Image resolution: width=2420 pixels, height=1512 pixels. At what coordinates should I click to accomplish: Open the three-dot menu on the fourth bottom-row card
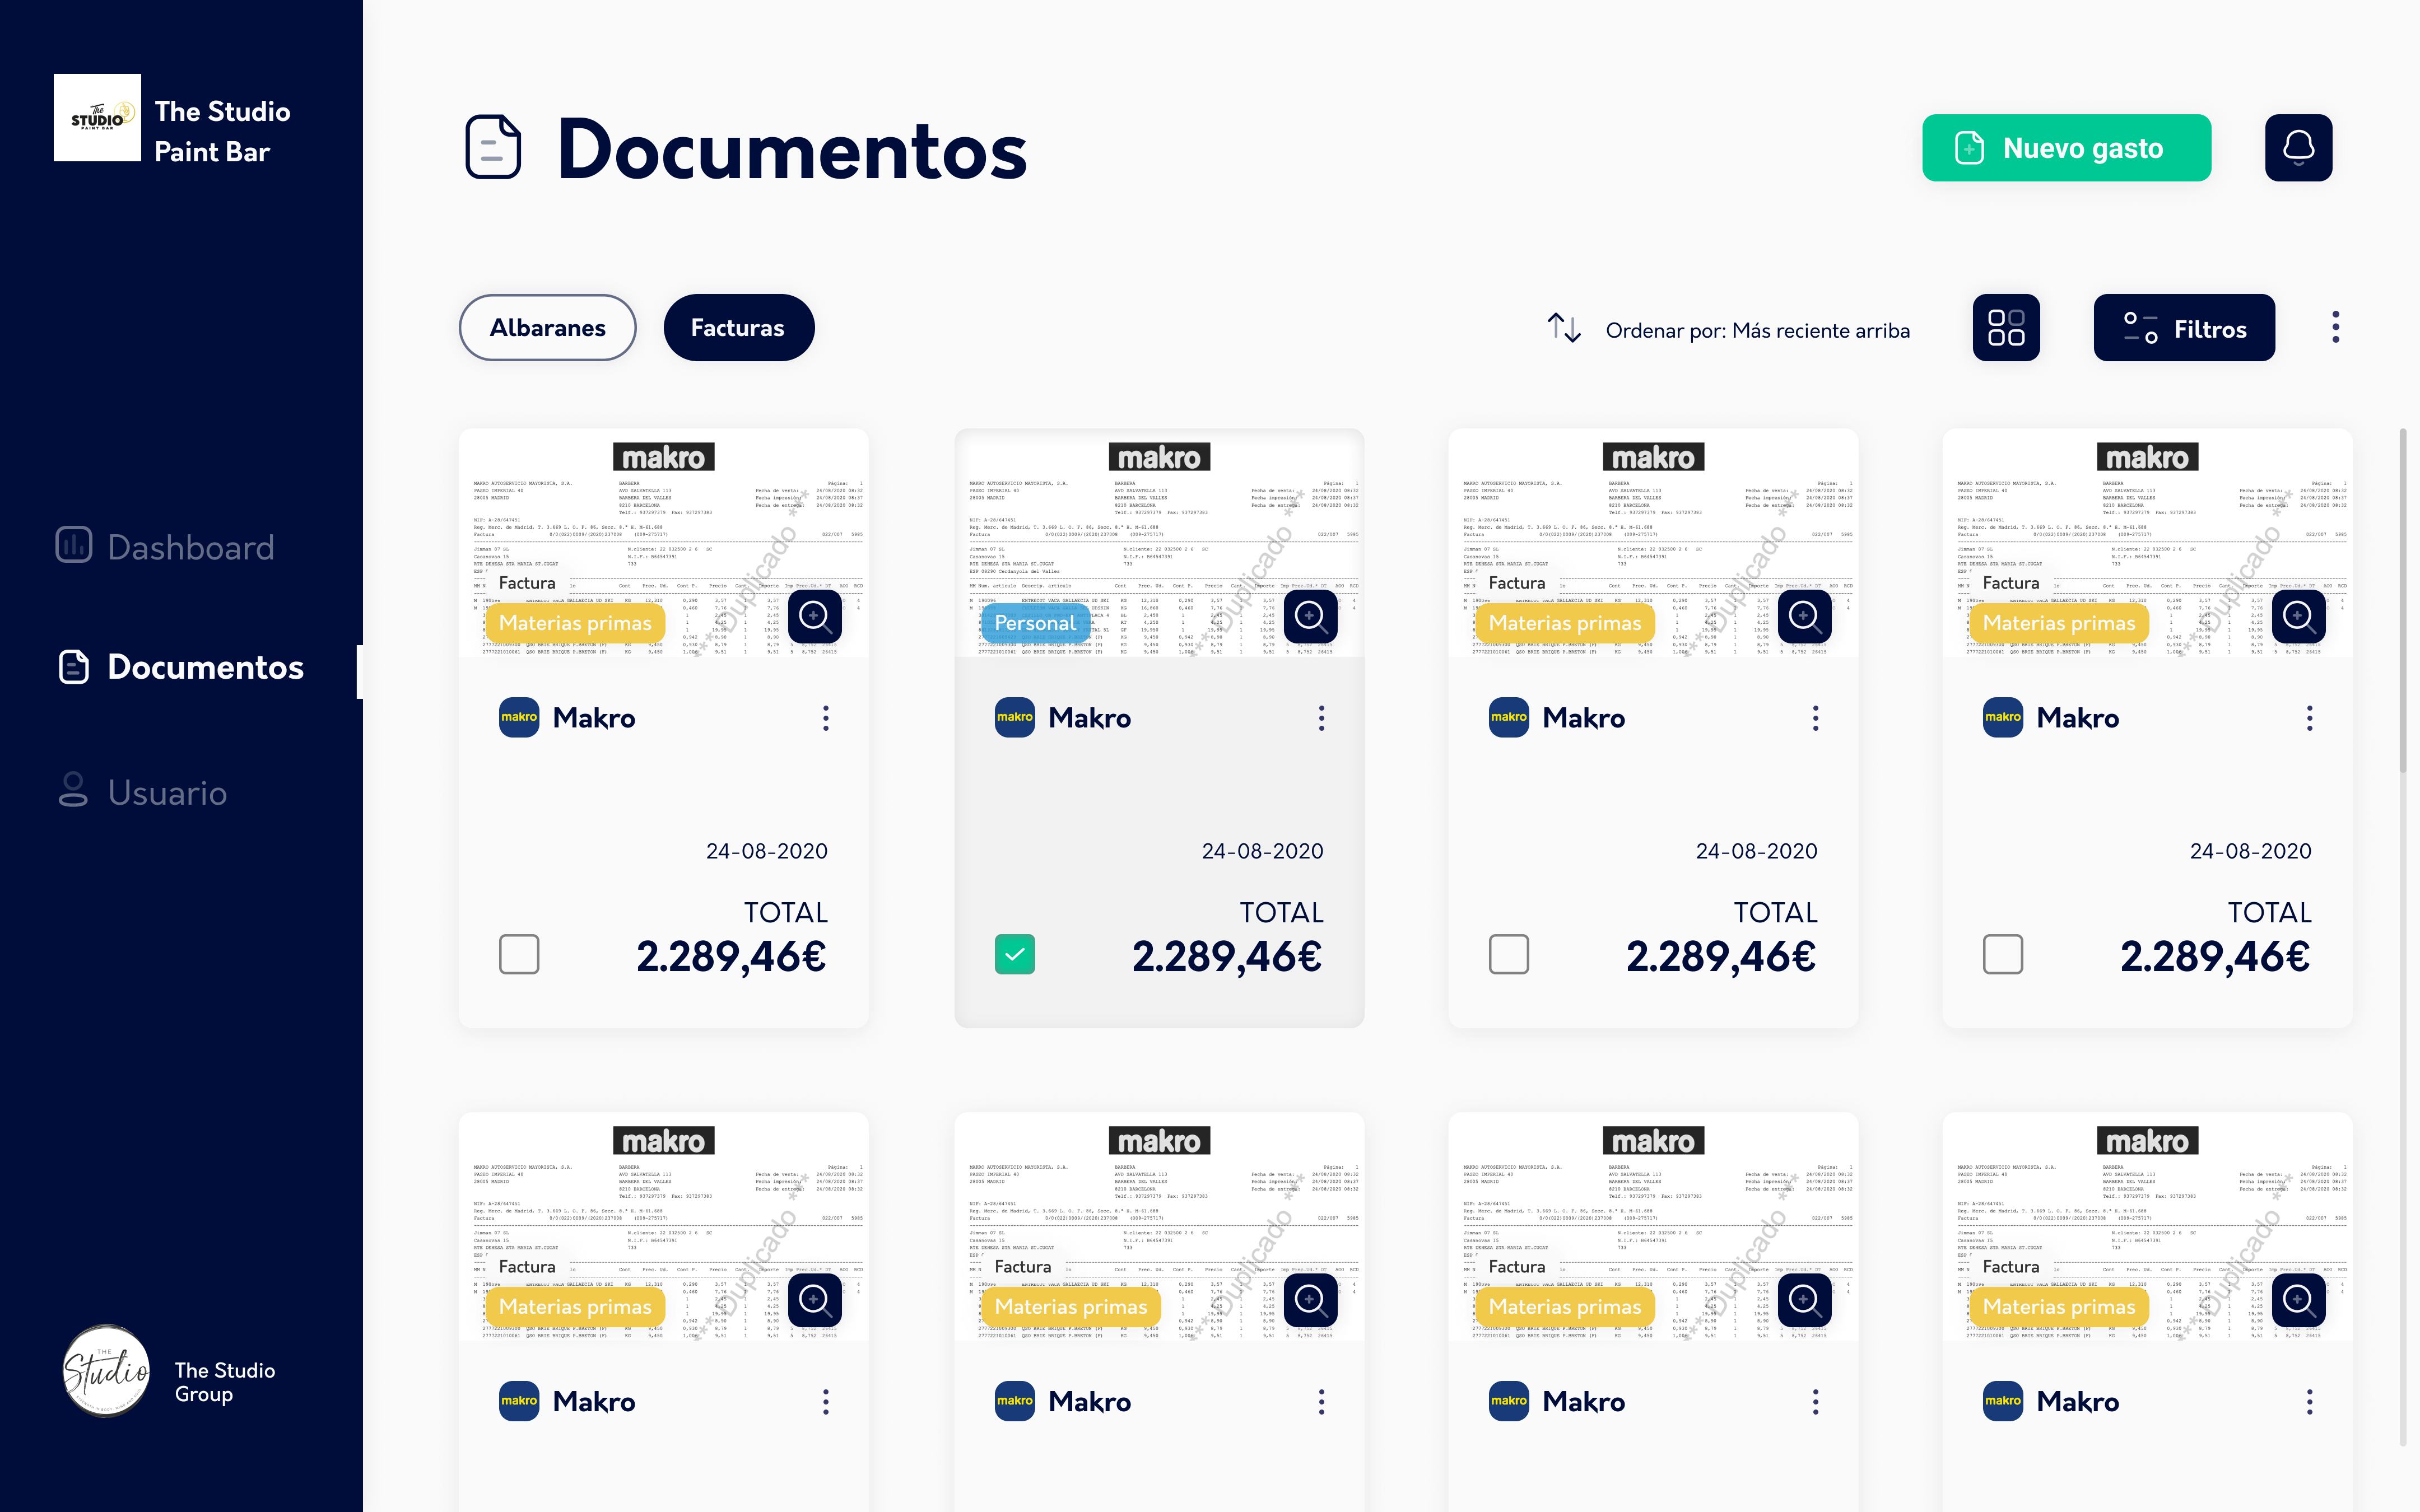2310,1402
